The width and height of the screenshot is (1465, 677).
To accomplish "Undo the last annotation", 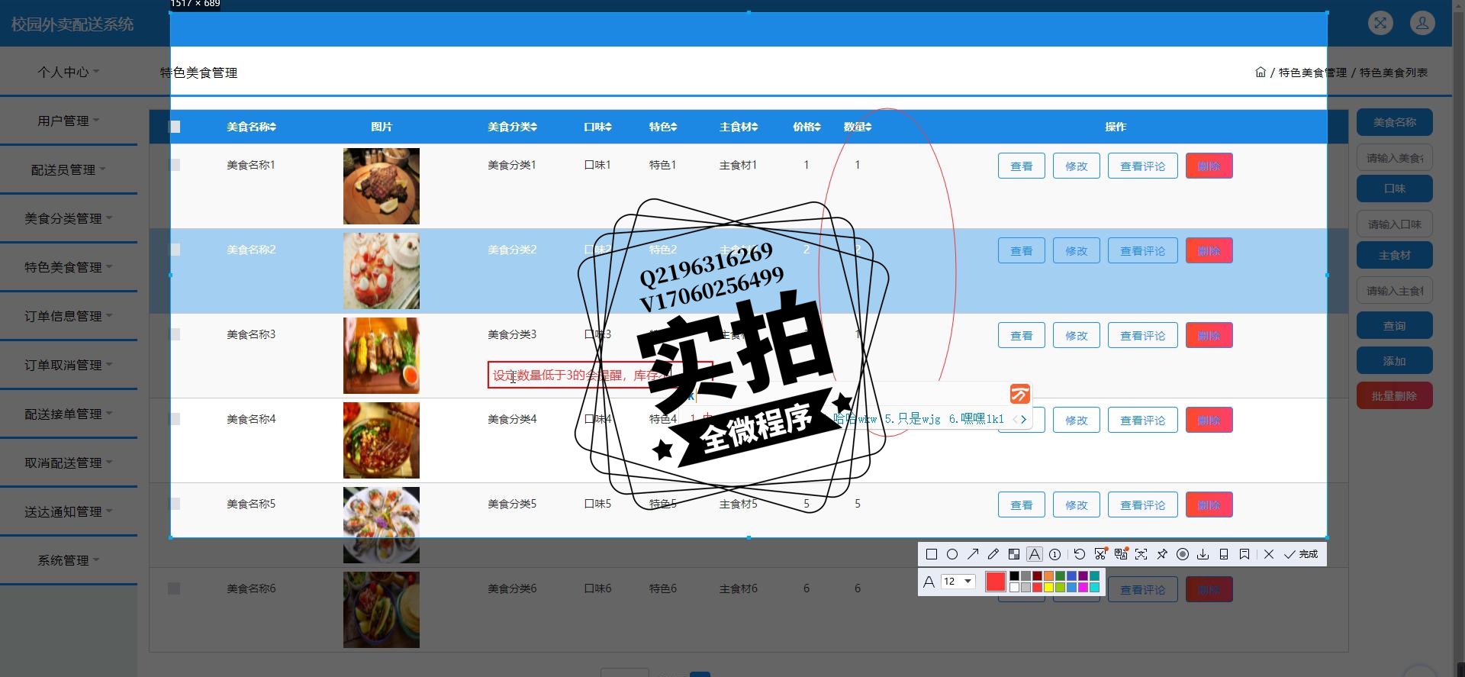I will point(1080,554).
